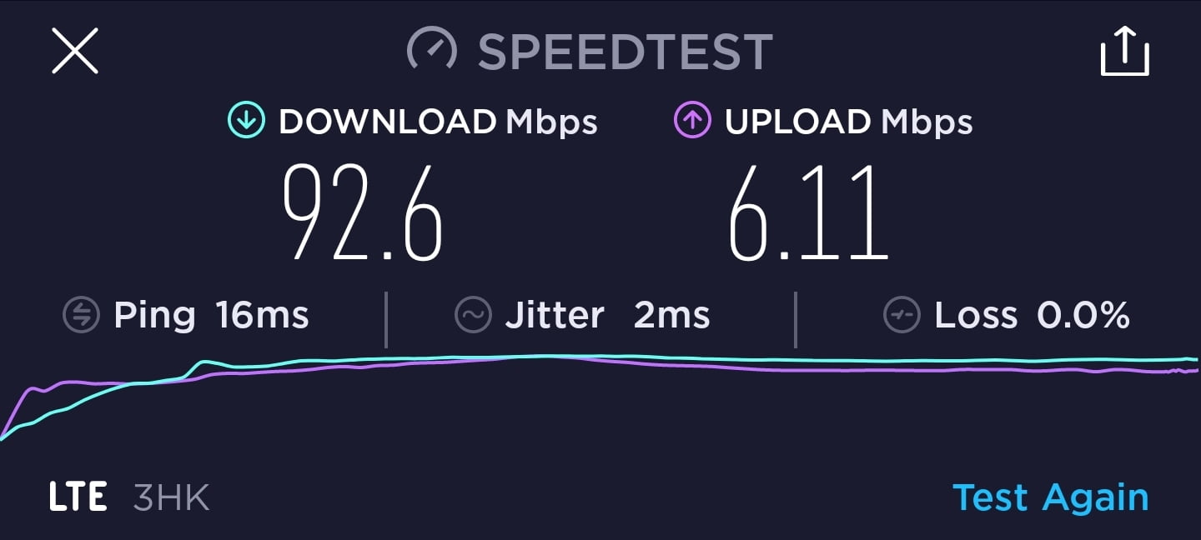Start a new test with Test Again
The width and height of the screenshot is (1201, 540).
click(x=1050, y=497)
